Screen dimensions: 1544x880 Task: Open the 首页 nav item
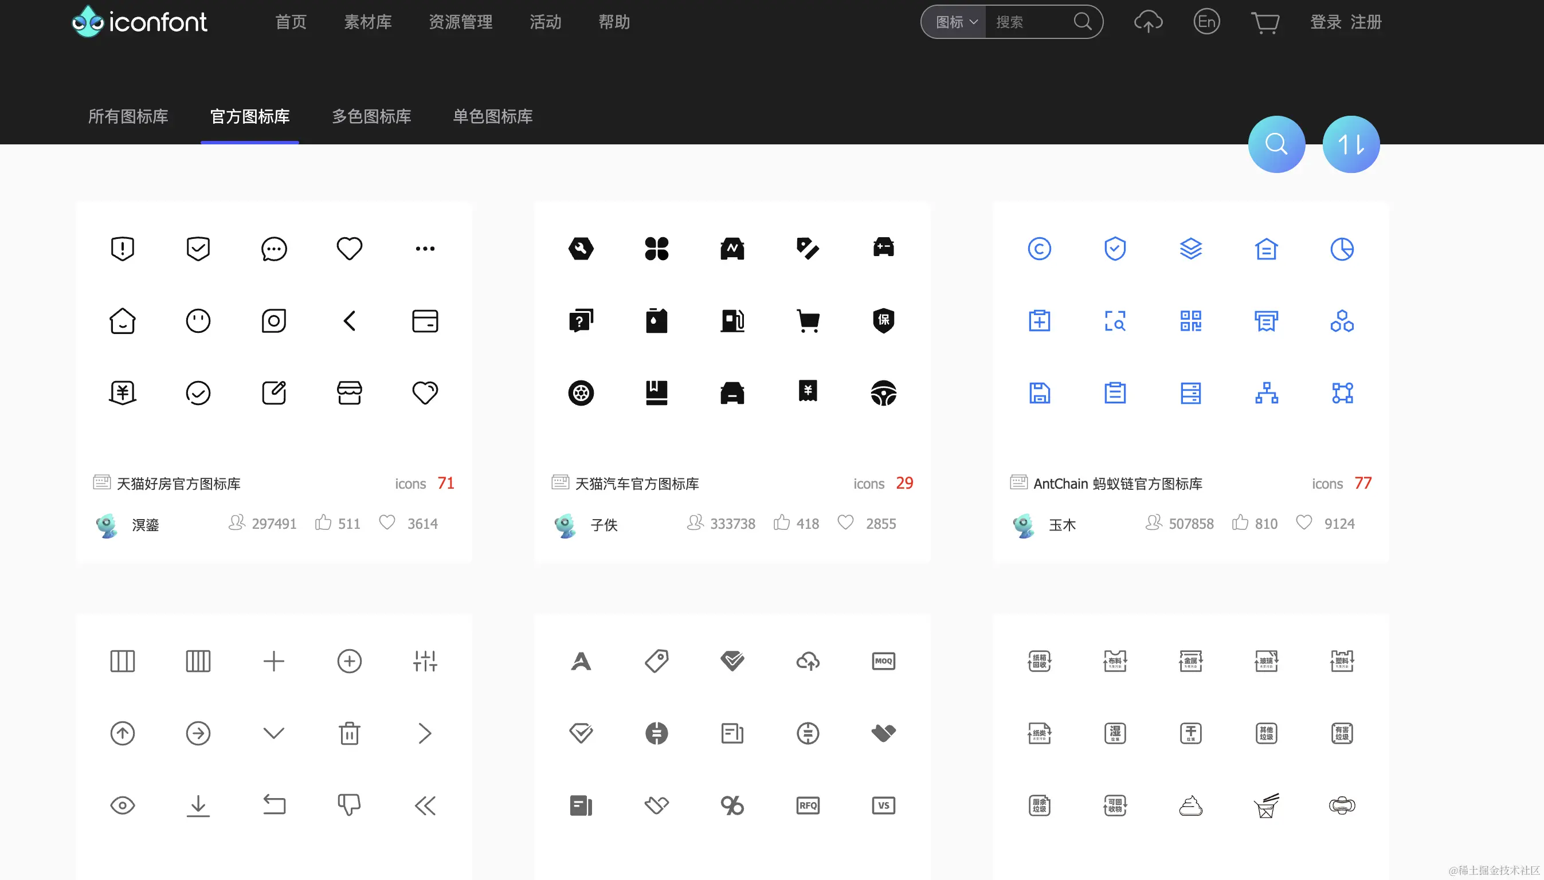point(291,22)
